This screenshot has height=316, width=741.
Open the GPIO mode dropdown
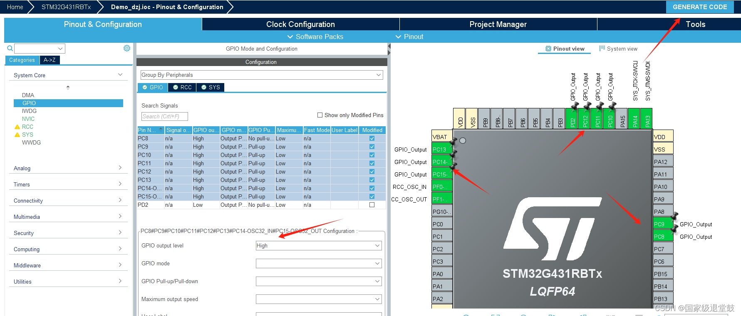coord(319,263)
